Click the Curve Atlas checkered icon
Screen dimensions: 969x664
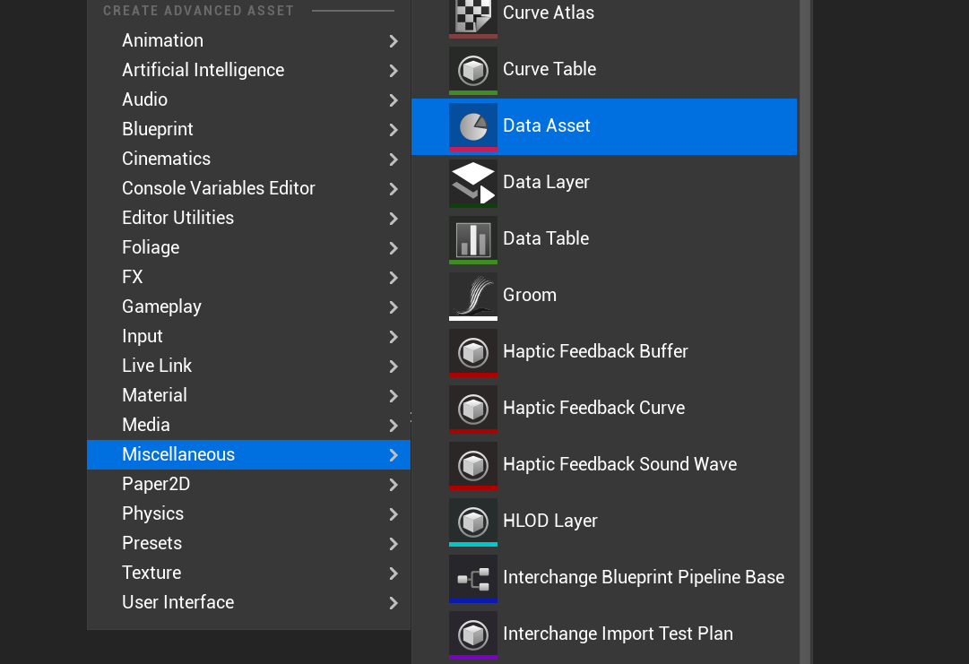click(x=472, y=14)
